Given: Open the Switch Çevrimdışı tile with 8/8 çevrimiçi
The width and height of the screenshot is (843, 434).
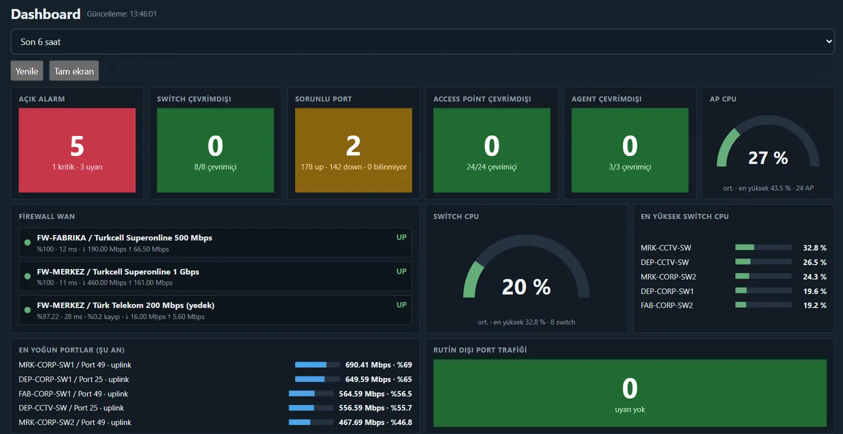Looking at the screenshot, I should point(215,150).
